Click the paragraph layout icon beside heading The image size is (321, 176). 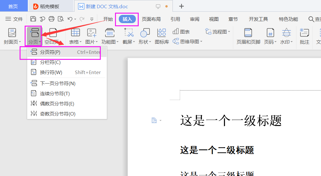154,120
